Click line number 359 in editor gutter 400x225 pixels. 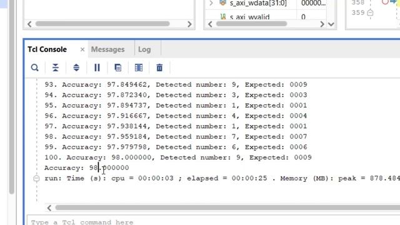(358, 12)
